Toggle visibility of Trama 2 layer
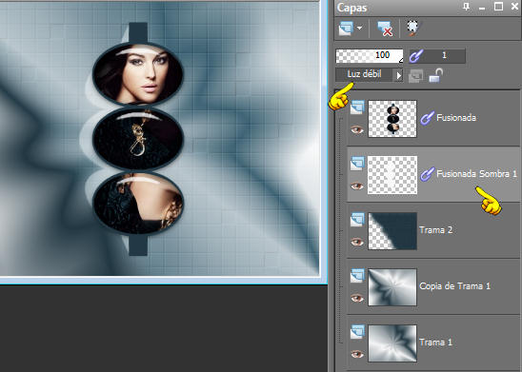This screenshot has width=522, height=372. 357,242
